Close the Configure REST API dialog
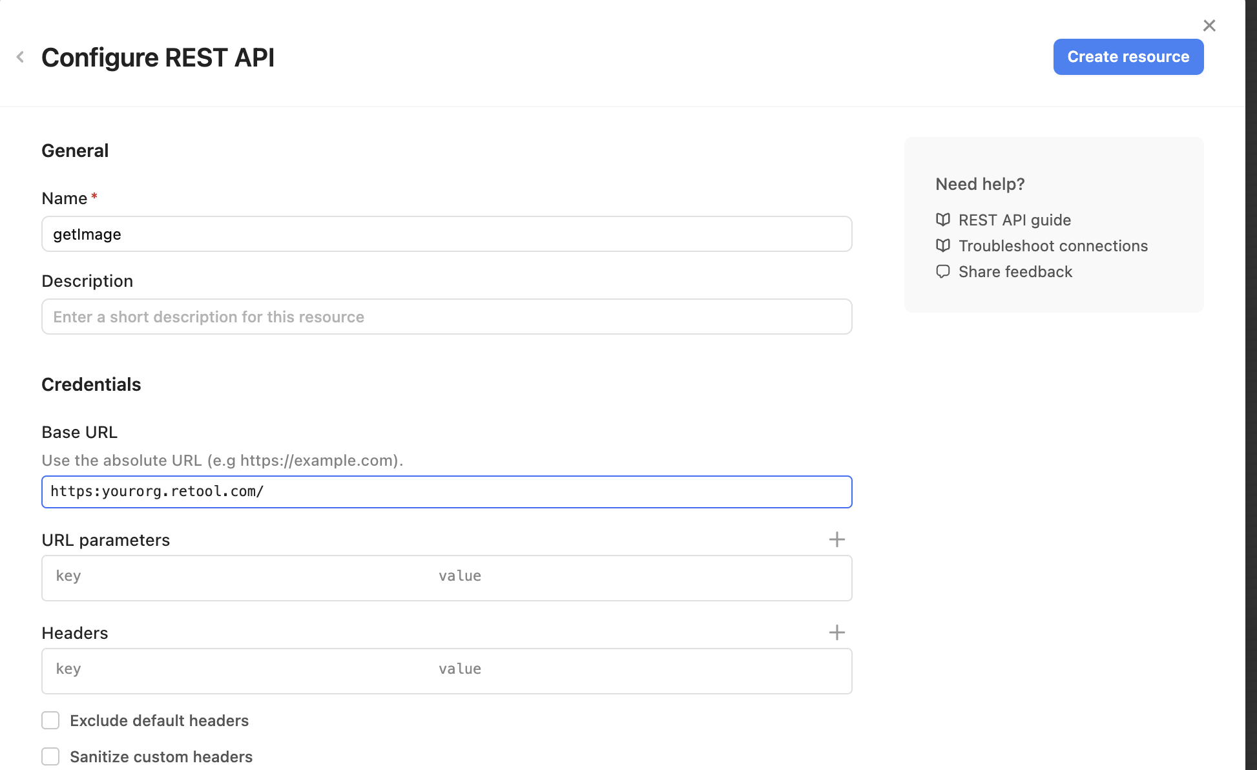 click(1209, 26)
